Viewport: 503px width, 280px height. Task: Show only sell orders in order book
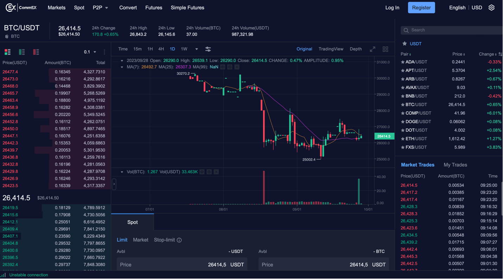(x=36, y=52)
